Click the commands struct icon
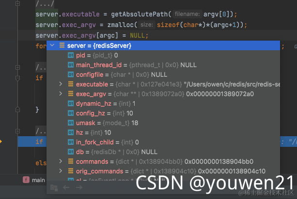297x199 pixels. (x=71, y=161)
